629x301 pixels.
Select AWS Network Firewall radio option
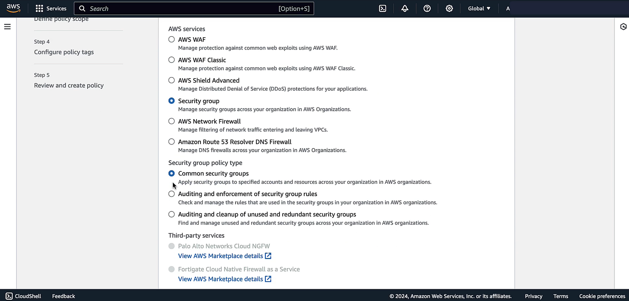171,121
